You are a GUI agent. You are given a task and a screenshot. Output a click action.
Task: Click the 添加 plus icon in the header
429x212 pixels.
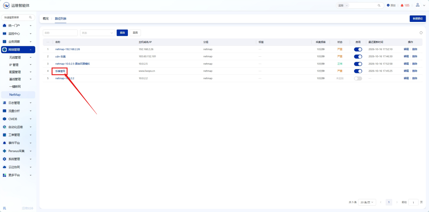388,5
